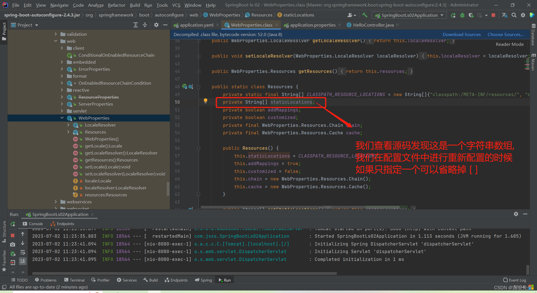Screen dimensions: 537x293
Task: Click camera thread dump icon in Run panel
Action: [13, 244]
